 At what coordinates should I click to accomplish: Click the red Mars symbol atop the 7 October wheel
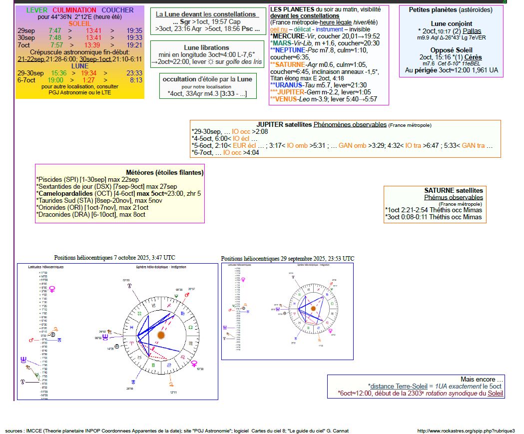click(188, 295)
